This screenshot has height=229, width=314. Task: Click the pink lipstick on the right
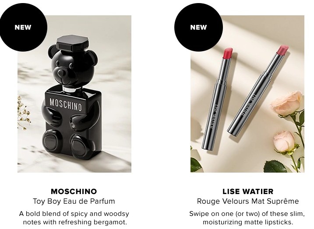[x=258, y=91]
